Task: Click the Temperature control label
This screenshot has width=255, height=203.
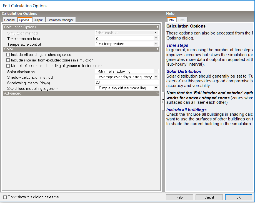Action: click(24, 44)
